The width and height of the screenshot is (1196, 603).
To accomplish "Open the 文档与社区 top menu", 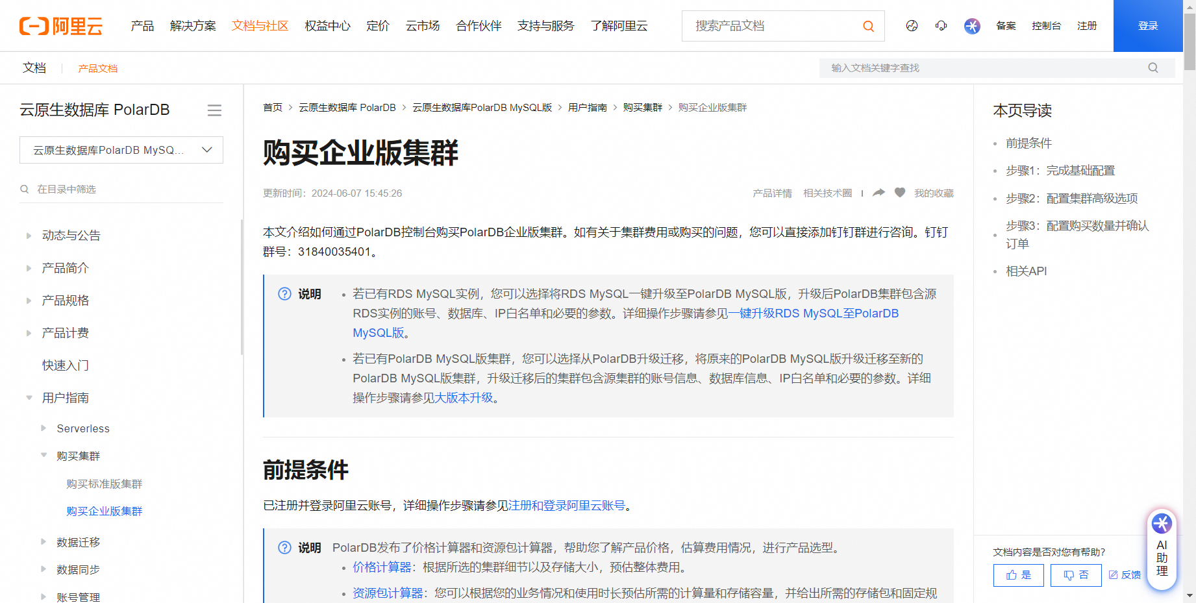I will pos(260,26).
